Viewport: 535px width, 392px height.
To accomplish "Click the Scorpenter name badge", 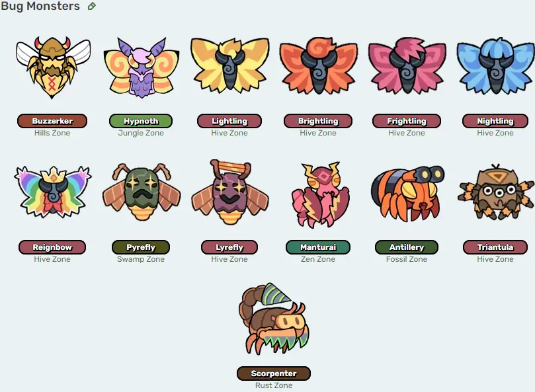I will 274,373.
